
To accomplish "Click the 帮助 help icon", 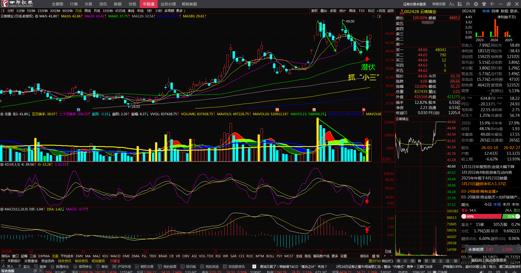I will point(98,267).
